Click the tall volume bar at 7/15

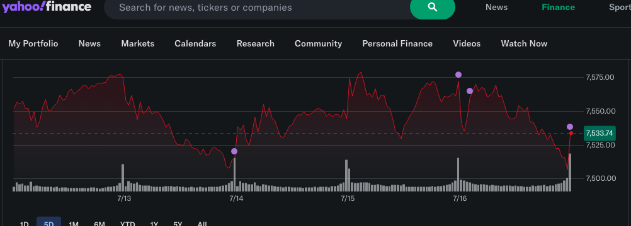pos(346,175)
